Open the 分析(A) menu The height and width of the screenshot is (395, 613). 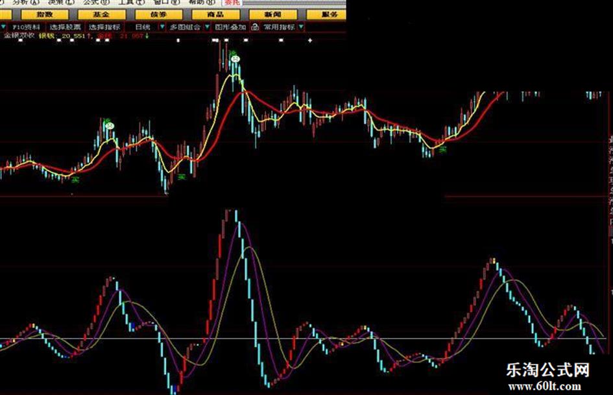point(26,3)
